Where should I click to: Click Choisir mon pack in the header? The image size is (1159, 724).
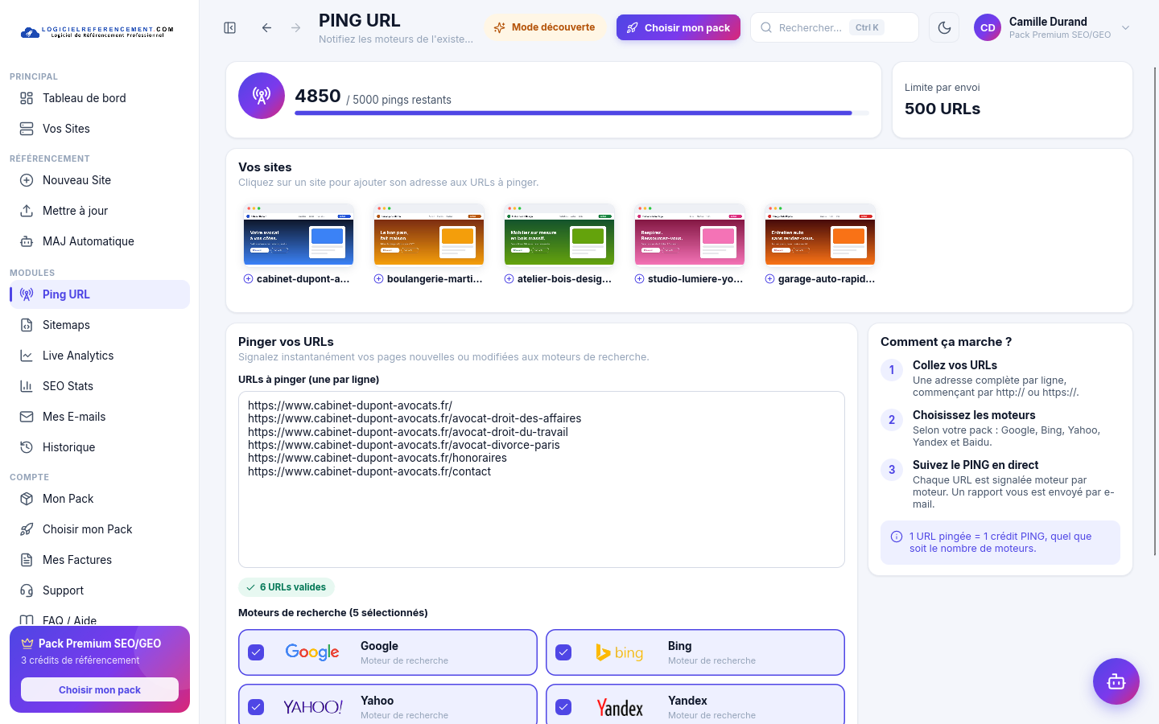click(x=678, y=27)
